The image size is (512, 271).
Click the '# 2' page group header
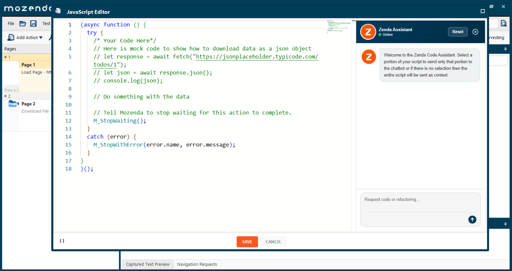[27, 96]
